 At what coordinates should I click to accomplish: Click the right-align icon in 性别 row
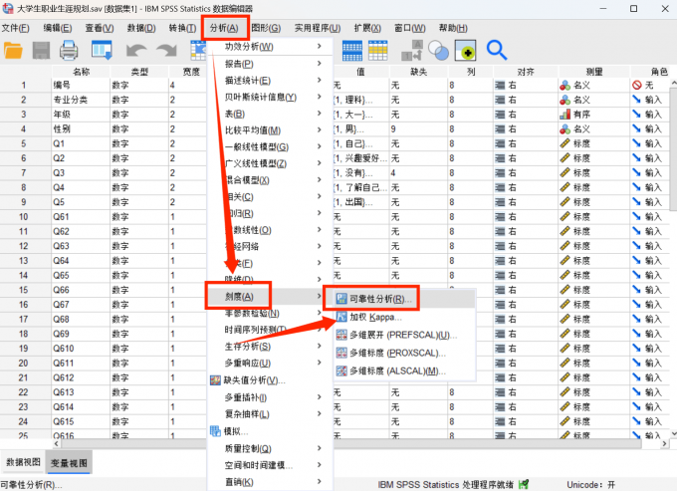[500, 129]
